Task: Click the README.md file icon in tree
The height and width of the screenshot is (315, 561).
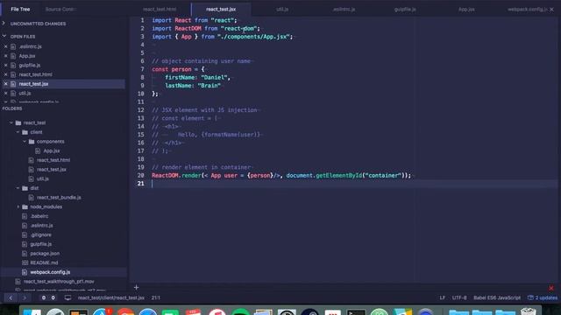Action: coord(25,262)
